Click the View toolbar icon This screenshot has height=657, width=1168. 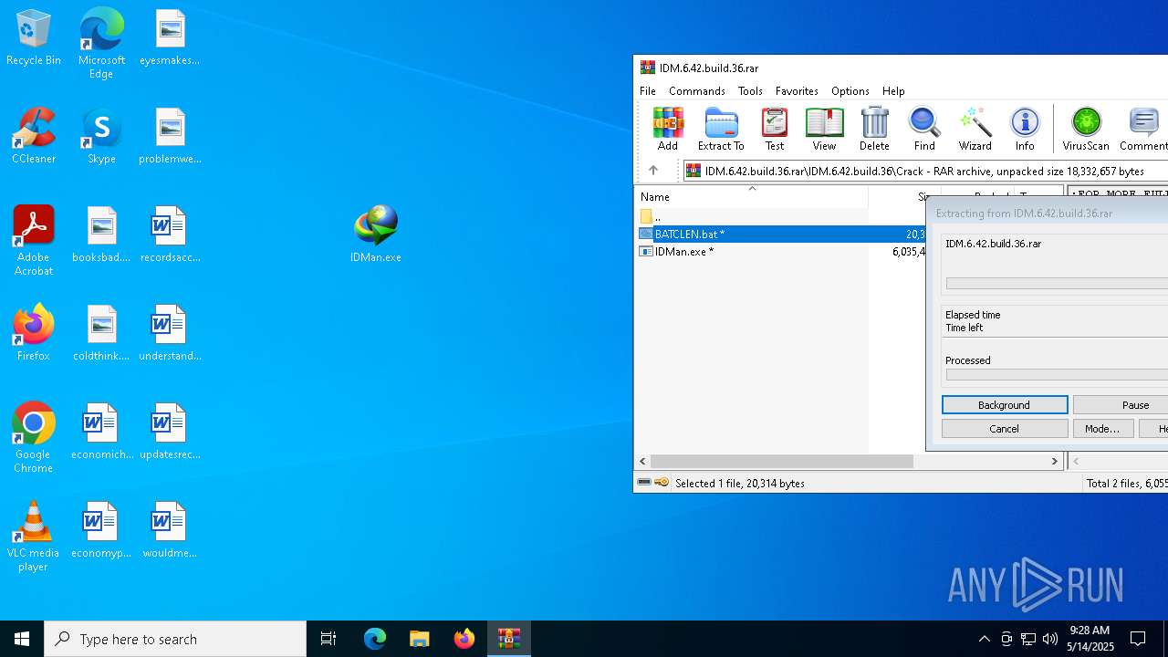824,129
